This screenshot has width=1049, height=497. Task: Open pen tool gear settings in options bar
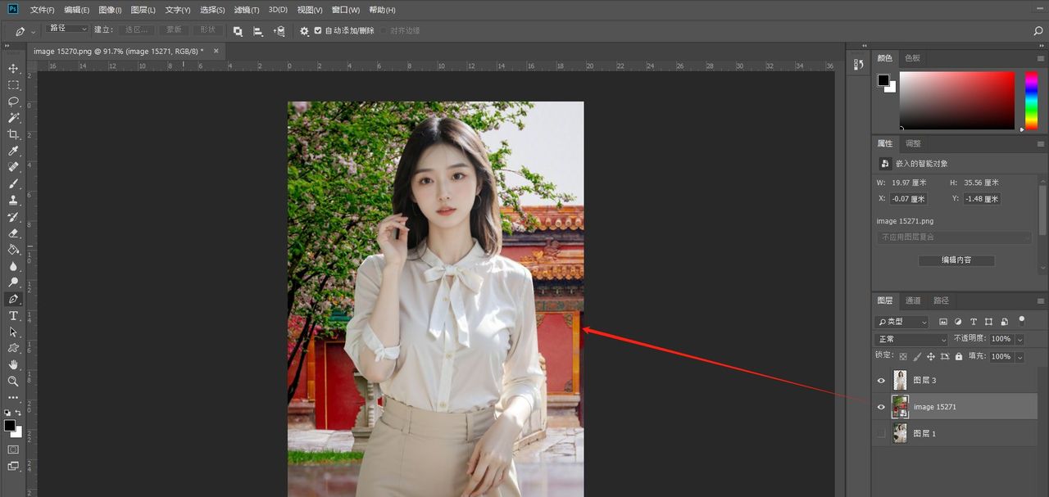pos(304,30)
